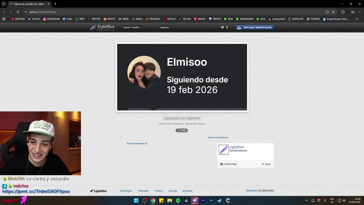
Task: Open the Image Resizer bookmark
Action: 336,19
